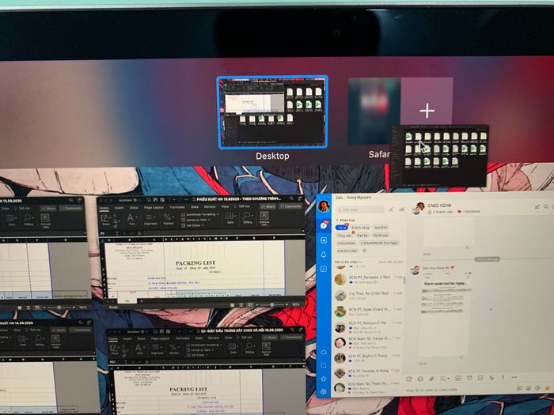Click Analyze Data icon in PHIẾU XUẤT Excel window
This screenshot has height=415, width=554.
[264, 219]
